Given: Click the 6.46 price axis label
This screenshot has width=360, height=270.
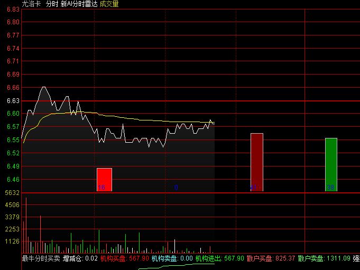Looking at the screenshot, I should click(13, 180).
